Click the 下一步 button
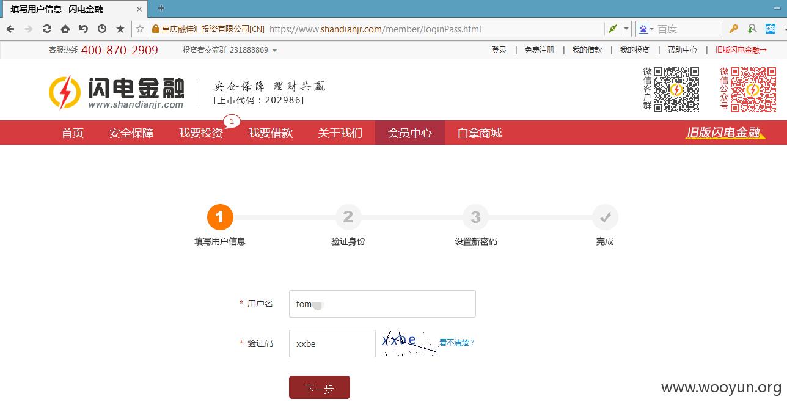Image resolution: width=787 pixels, height=405 pixels. [320, 387]
